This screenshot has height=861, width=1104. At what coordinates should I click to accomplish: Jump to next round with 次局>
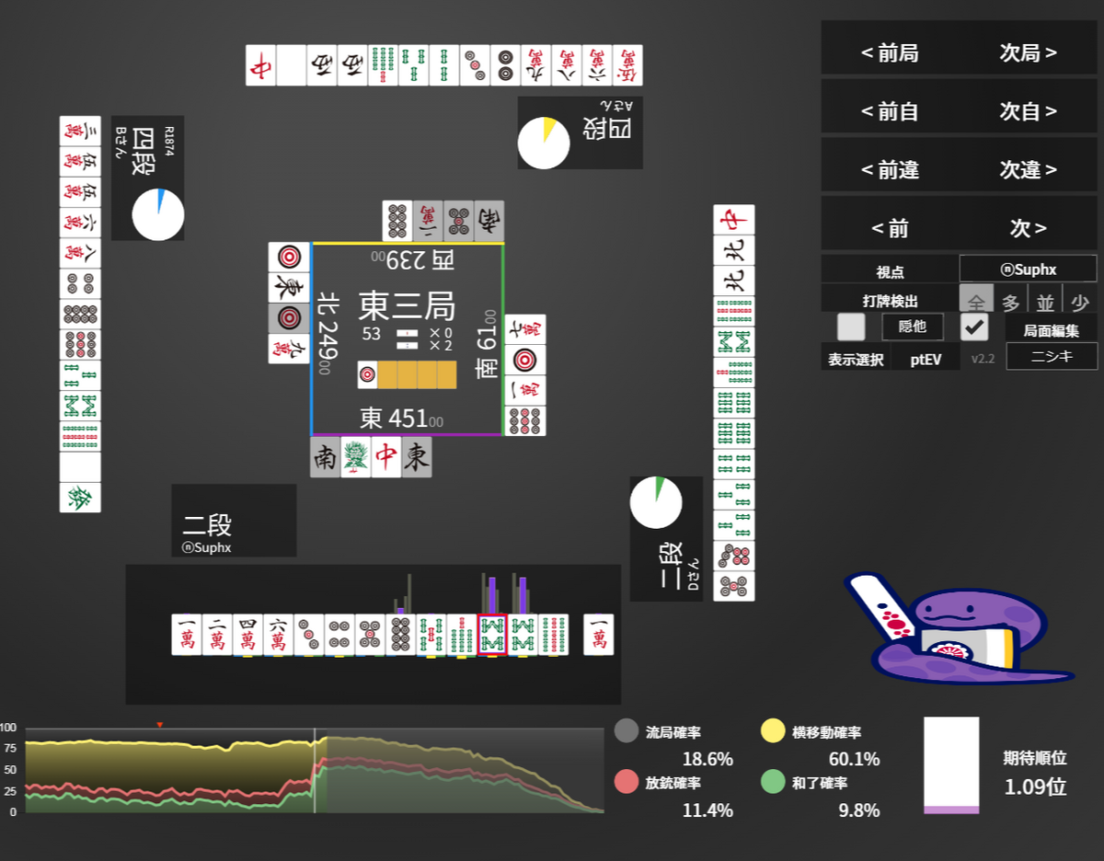(x=1029, y=52)
